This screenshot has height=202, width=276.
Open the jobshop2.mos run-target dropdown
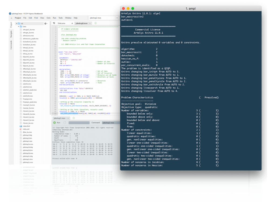click(x=117, y=18)
